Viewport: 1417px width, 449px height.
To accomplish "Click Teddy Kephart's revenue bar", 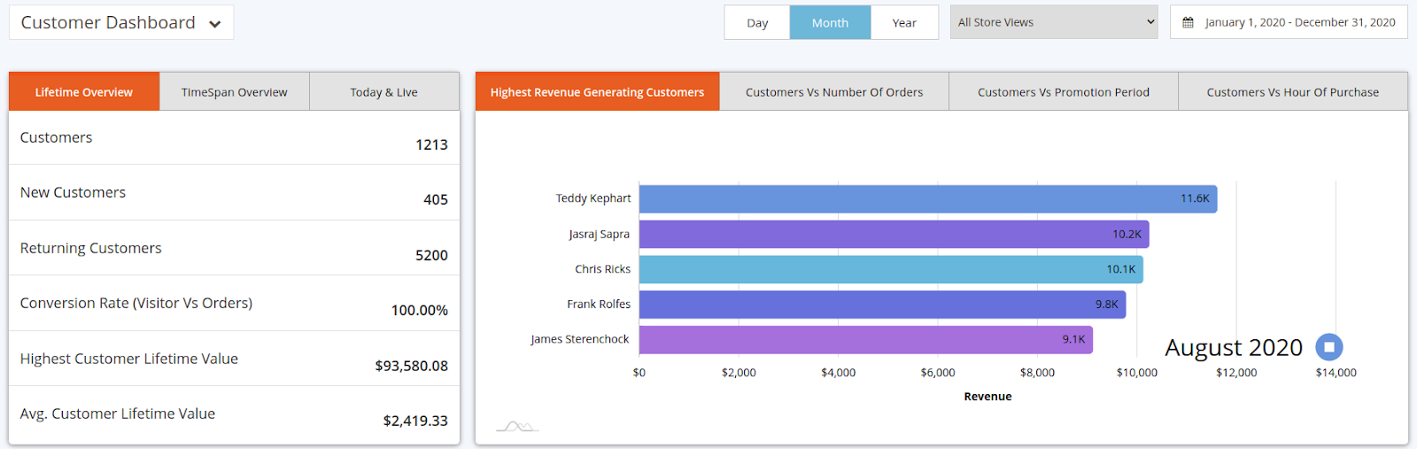I will 927,199.
